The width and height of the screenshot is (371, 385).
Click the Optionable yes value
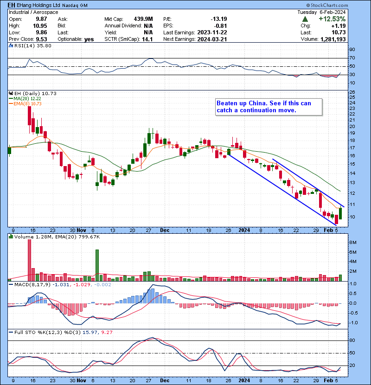89,39
